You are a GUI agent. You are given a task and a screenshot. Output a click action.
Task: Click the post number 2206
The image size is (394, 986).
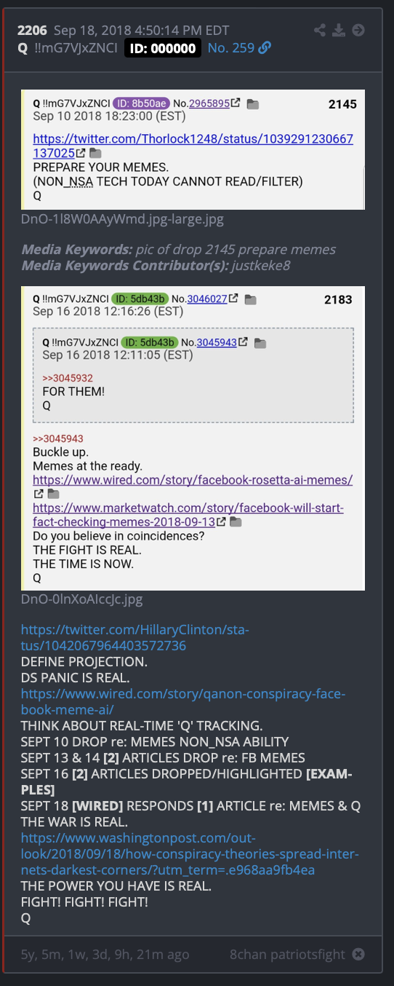32,31
